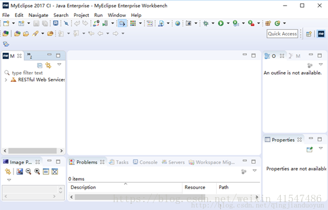328x210 pixels.
Task: Open the Problems view menu triangle
Action: click(x=255, y=171)
